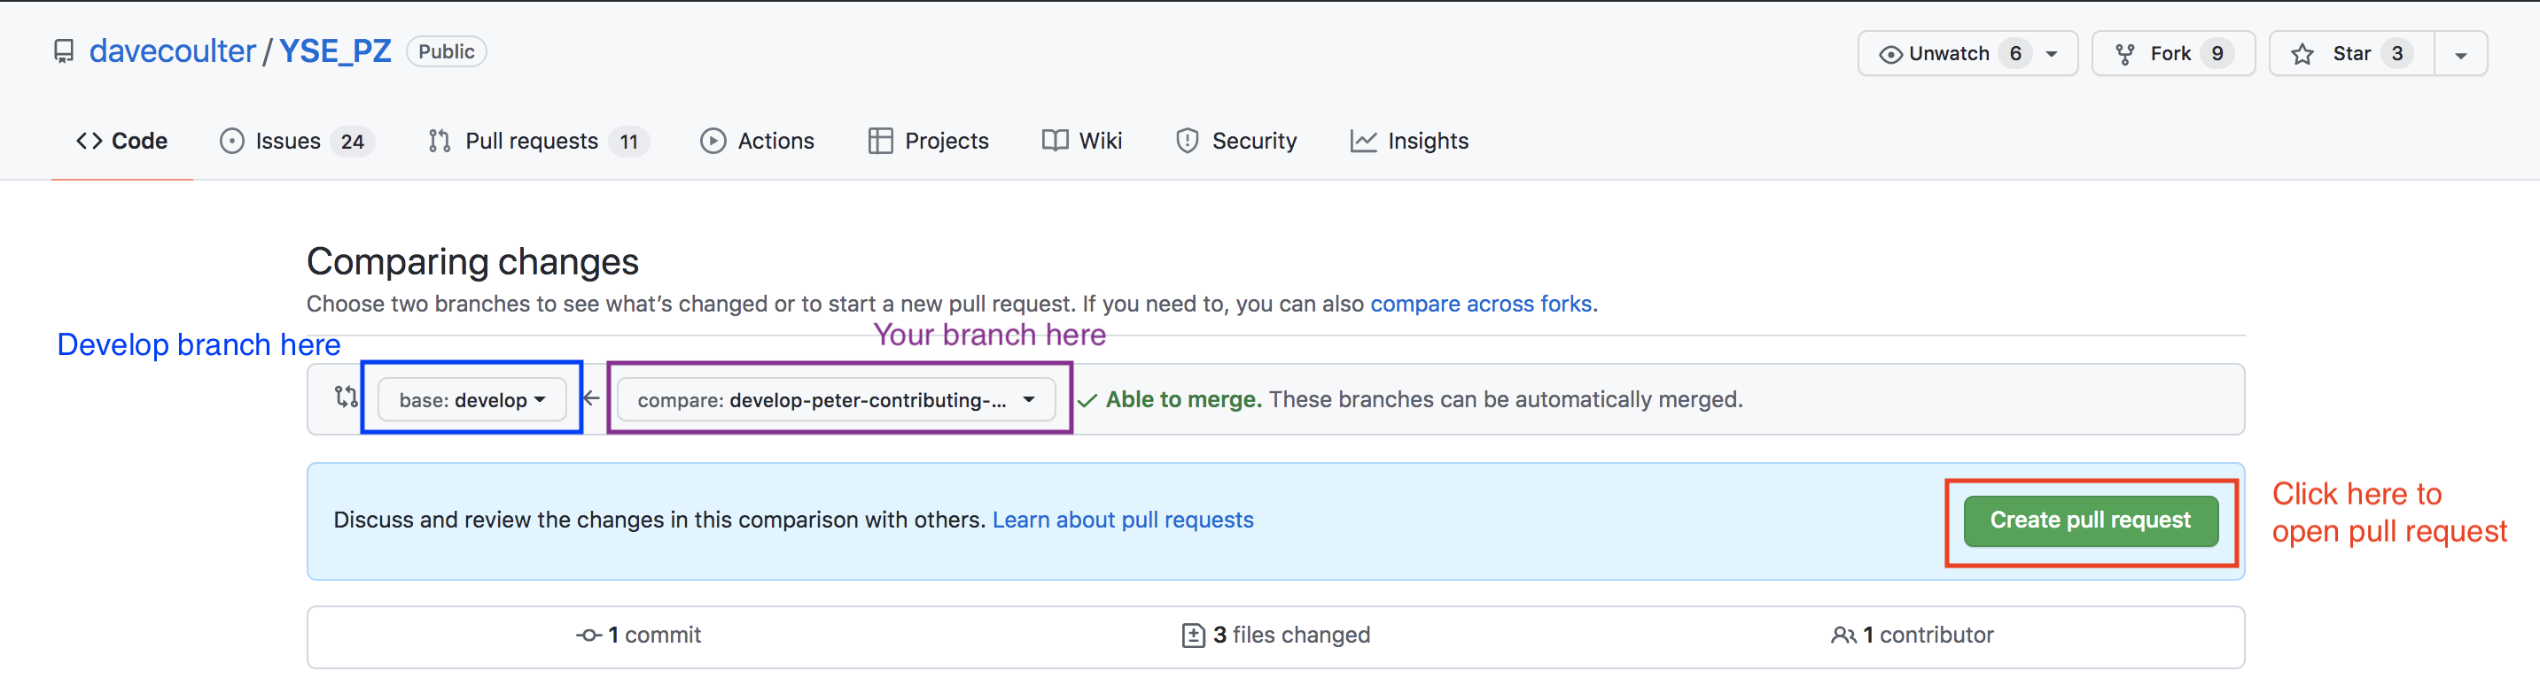This screenshot has width=2540, height=694.
Task: Open the davecoulter owner profile link
Action: click(x=173, y=51)
